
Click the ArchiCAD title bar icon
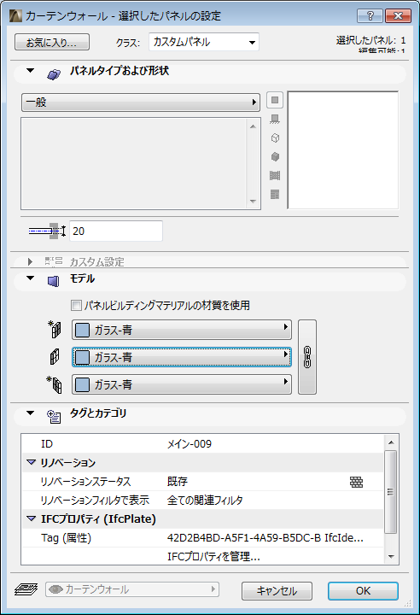pos(15,15)
